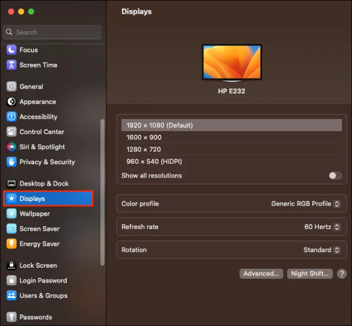Select the 1280 × 720 resolution
Viewport: 352px width, 326px height.
point(232,149)
